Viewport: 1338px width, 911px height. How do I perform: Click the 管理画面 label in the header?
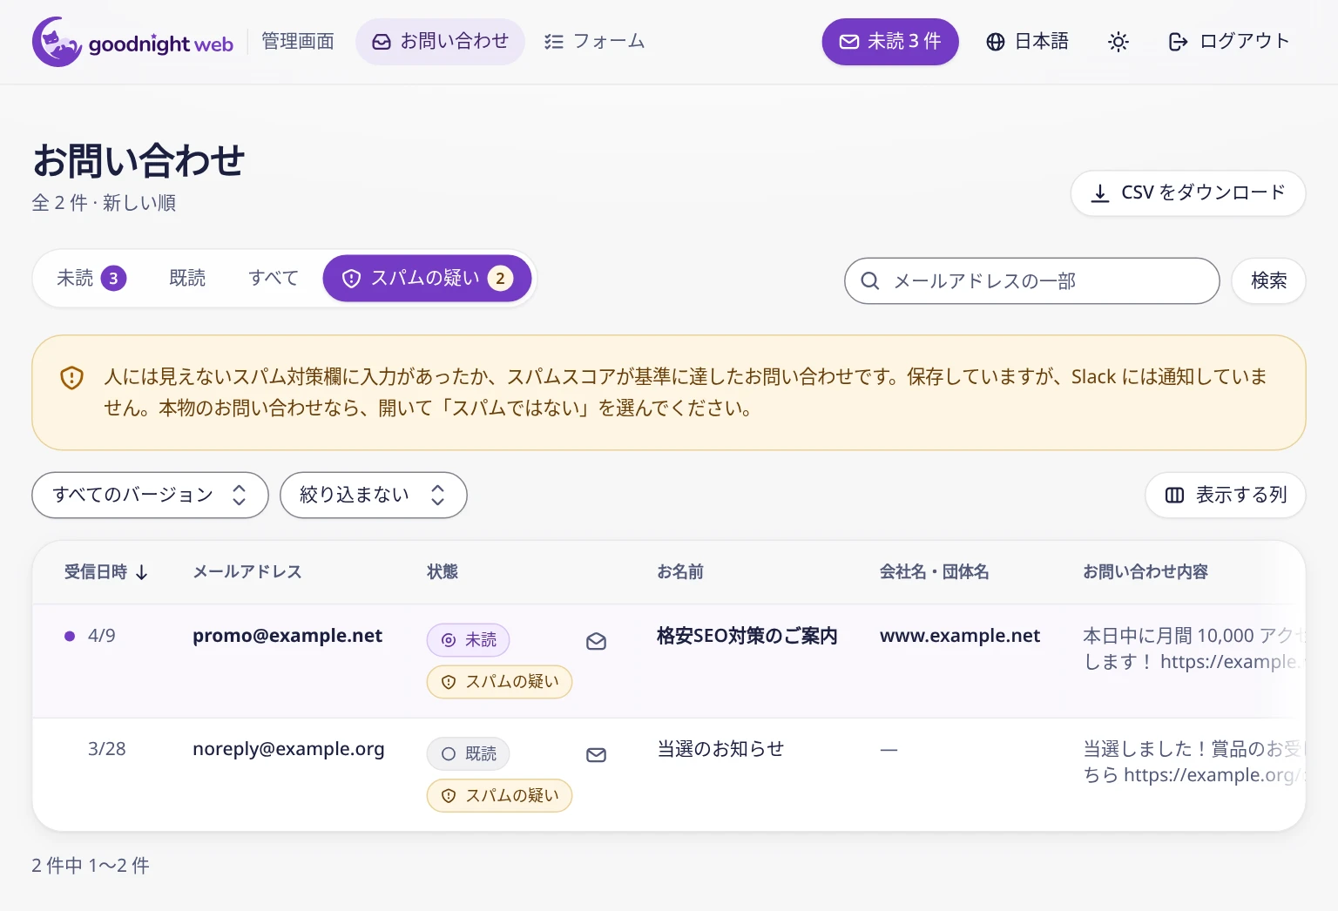point(298,42)
